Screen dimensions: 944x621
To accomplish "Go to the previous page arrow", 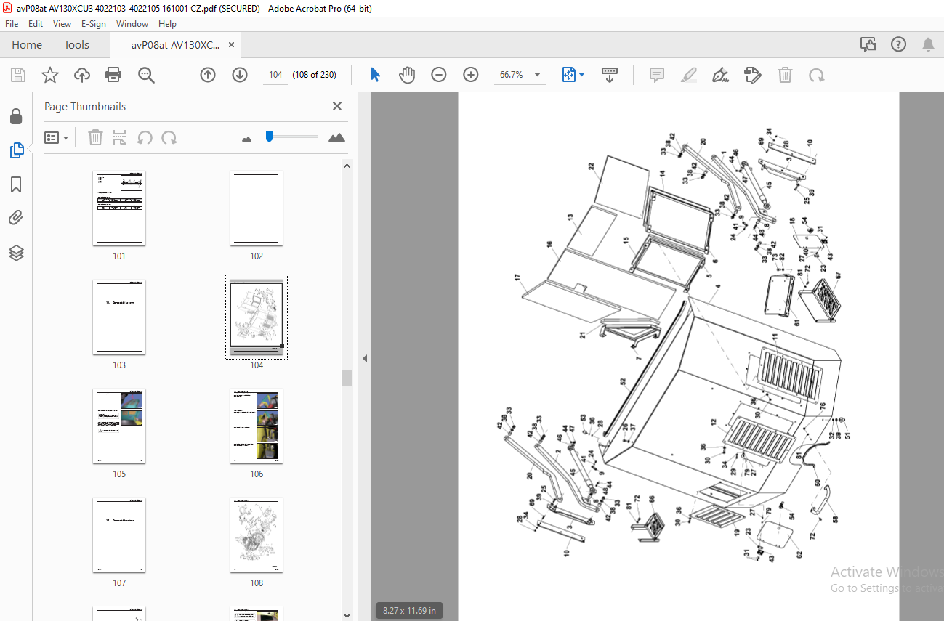I will pos(208,75).
